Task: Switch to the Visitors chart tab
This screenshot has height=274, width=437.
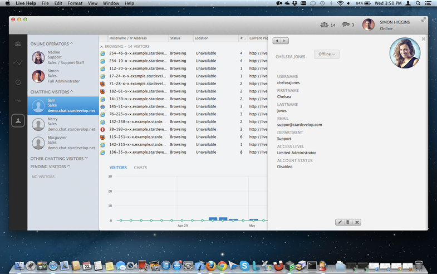Action: 118,168
